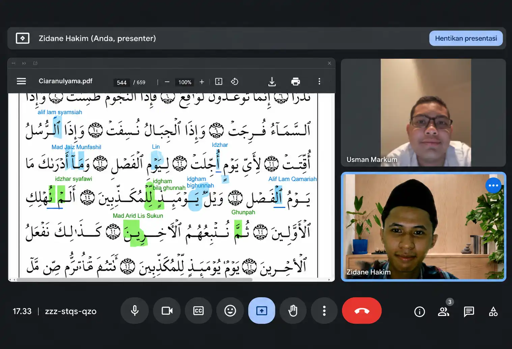
Task: Click the "Lin" annotation label
Action: click(x=156, y=147)
